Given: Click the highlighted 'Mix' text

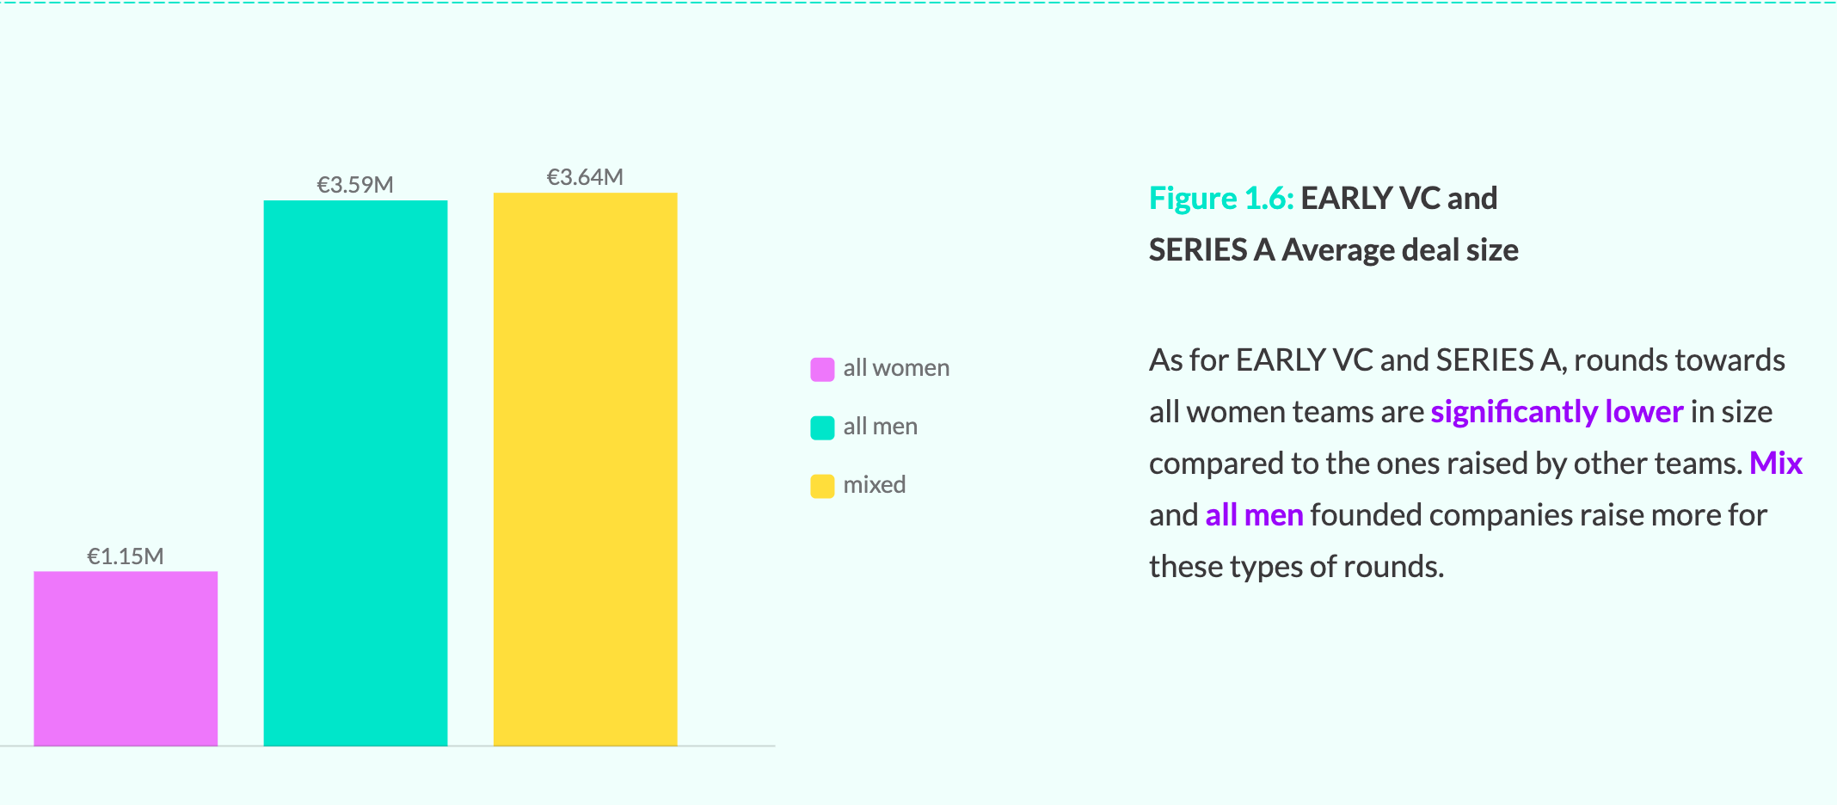Looking at the screenshot, I should coord(1776,464).
